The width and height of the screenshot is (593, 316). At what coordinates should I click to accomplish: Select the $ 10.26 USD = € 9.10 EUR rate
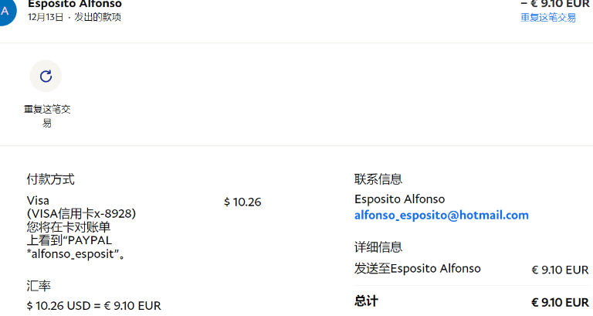[x=93, y=306]
